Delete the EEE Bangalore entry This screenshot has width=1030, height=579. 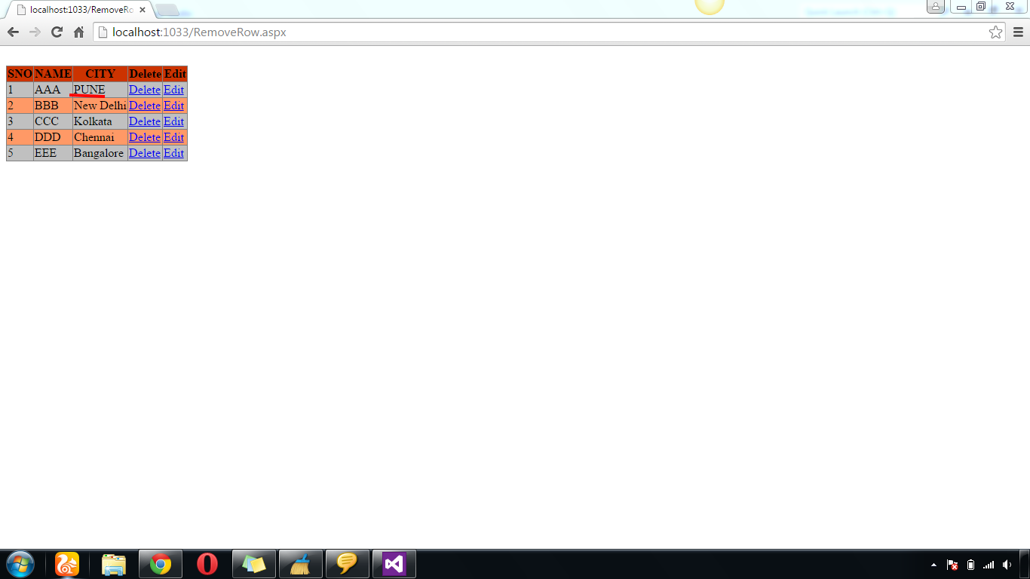144,153
